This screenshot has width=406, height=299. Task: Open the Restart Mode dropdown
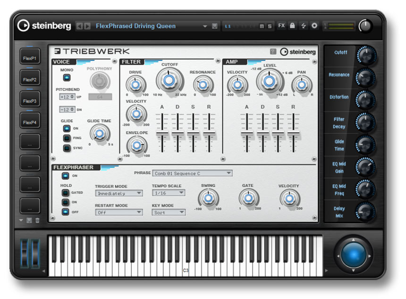(119, 212)
